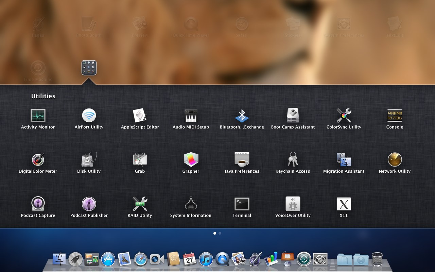Click the Utilities folder title text
This screenshot has height=272, width=435.
[43, 96]
